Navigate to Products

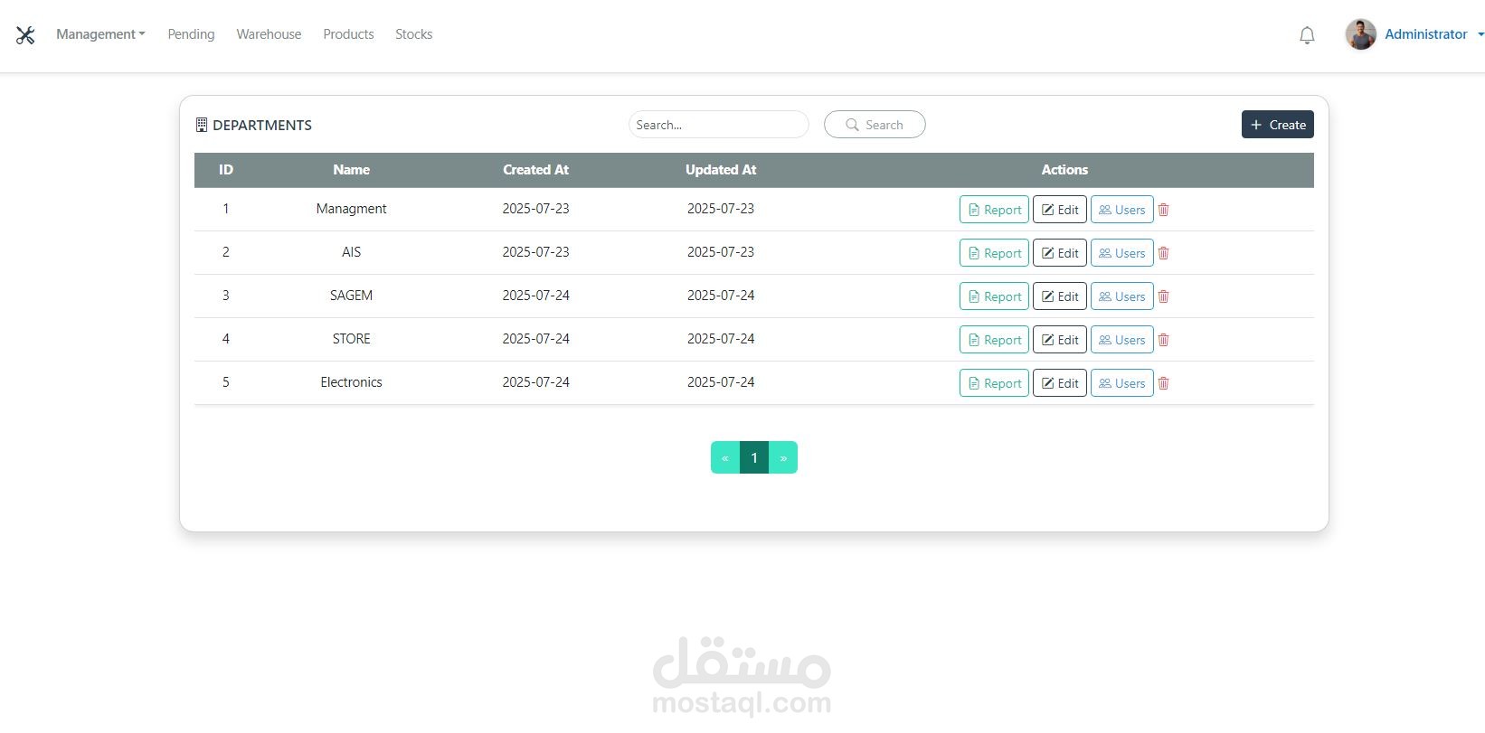(x=348, y=34)
